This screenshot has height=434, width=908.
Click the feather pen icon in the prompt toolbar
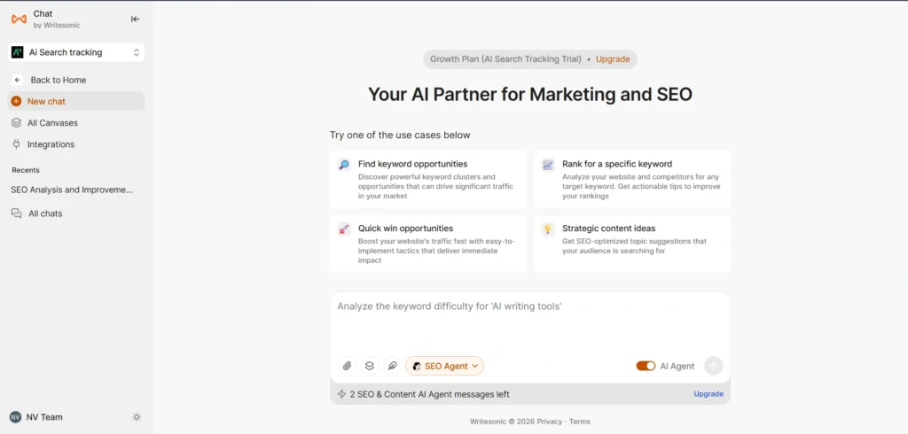[x=392, y=366]
